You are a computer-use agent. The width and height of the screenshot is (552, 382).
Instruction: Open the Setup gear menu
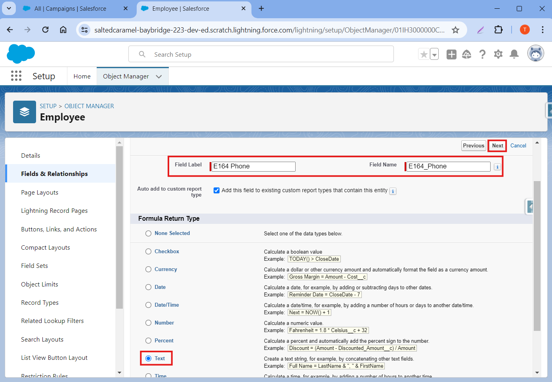498,54
